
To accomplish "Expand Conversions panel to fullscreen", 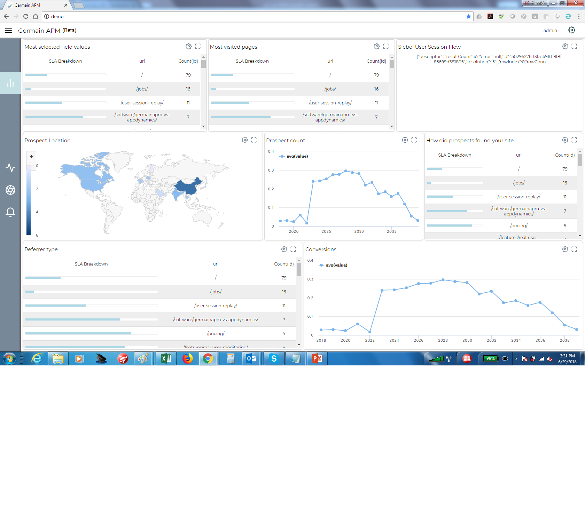I will pyautogui.click(x=574, y=249).
